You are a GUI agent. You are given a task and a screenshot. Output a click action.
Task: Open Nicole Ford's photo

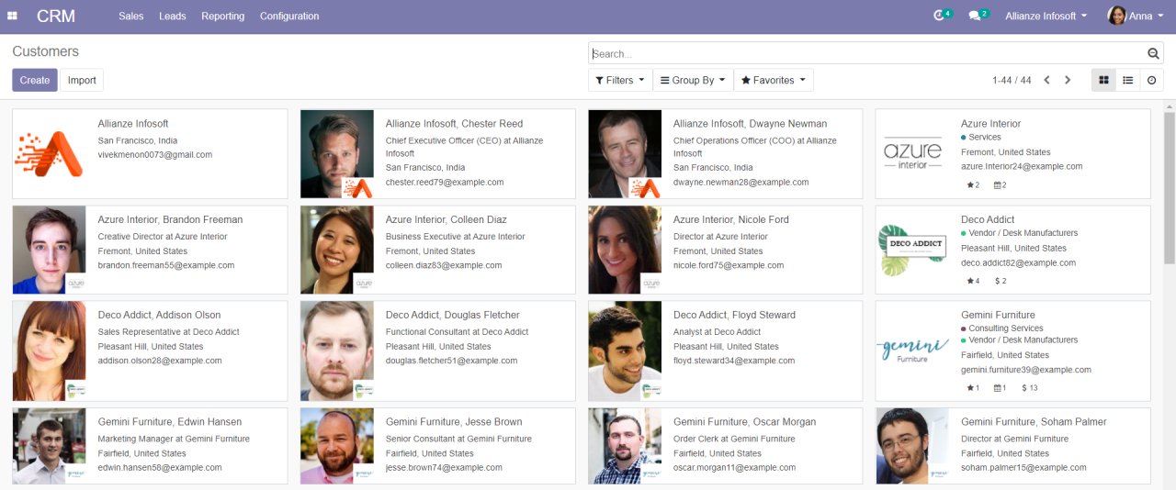click(625, 250)
